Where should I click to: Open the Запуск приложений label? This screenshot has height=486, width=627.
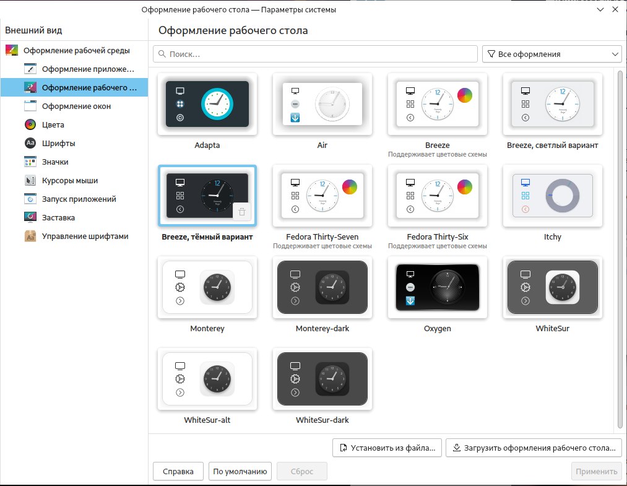[x=79, y=199]
